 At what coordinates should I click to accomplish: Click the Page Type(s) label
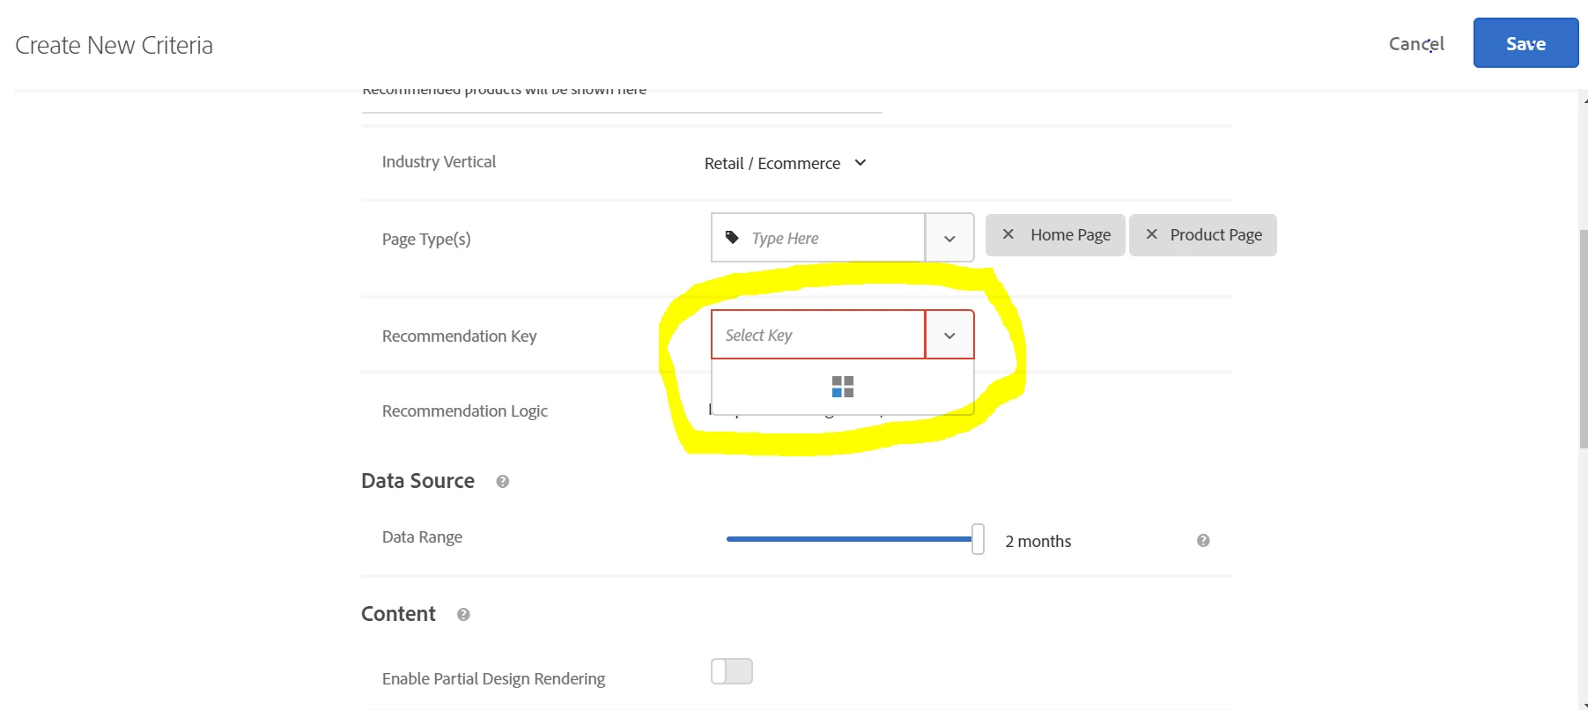pyautogui.click(x=426, y=239)
